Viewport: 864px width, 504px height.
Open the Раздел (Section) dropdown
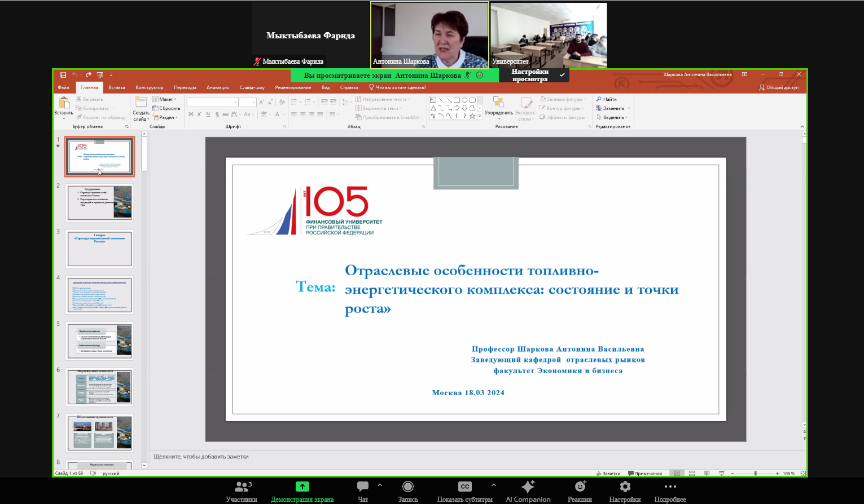click(165, 117)
